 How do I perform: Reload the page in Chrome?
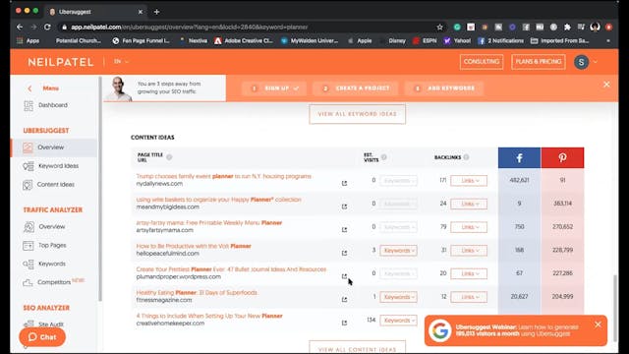tap(47, 27)
